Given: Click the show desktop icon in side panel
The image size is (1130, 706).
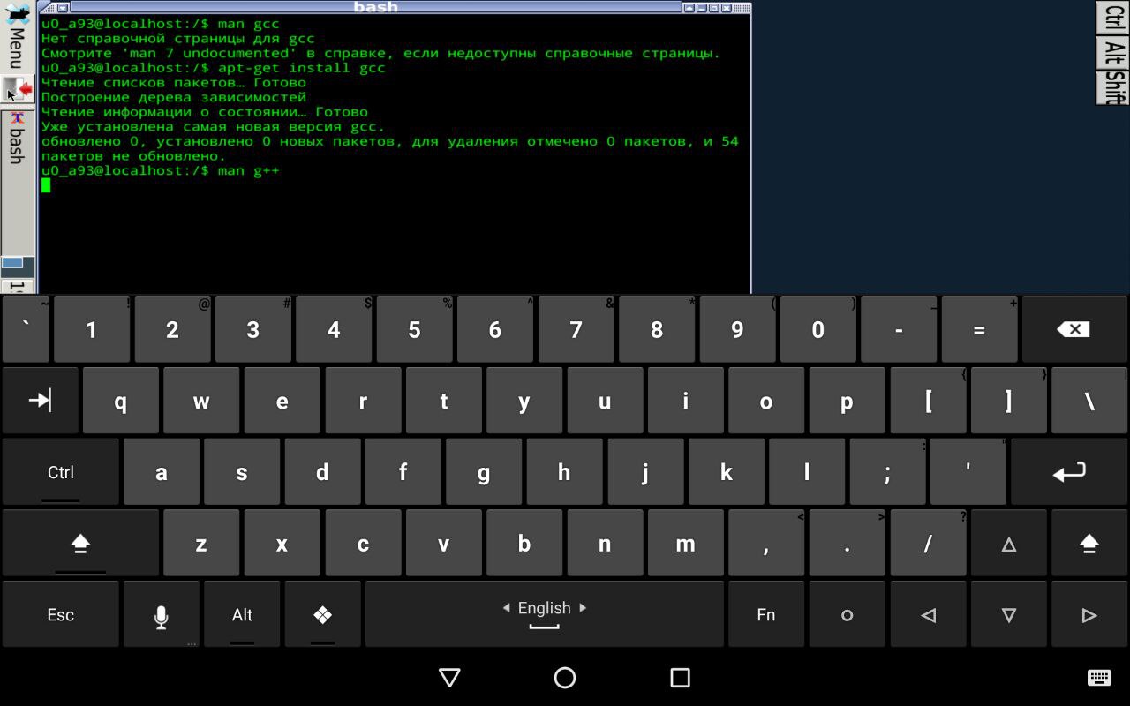Looking at the screenshot, I should coord(18,90).
